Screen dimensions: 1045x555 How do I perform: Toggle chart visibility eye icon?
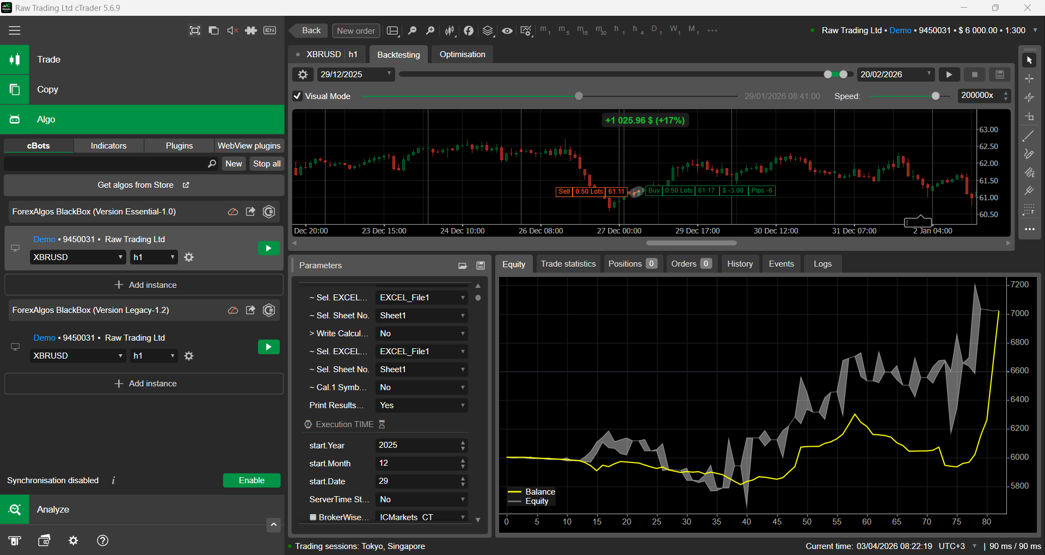coord(507,30)
